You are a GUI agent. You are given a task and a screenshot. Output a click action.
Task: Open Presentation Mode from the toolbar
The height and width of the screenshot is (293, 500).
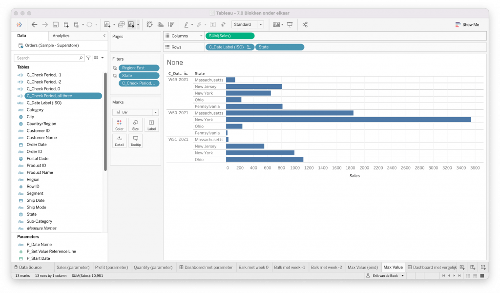(x=290, y=24)
